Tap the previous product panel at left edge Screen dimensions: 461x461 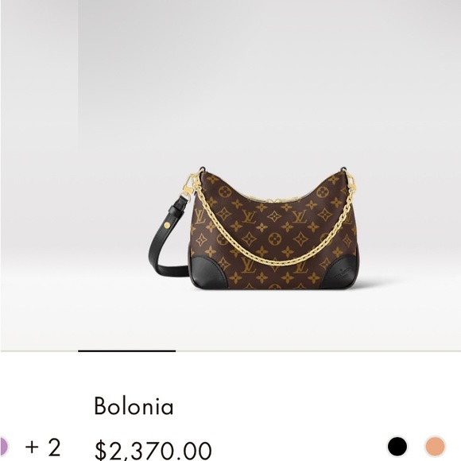pos(40,175)
